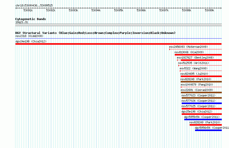Click the brown bar under esv22691

(x=201, y=92)
